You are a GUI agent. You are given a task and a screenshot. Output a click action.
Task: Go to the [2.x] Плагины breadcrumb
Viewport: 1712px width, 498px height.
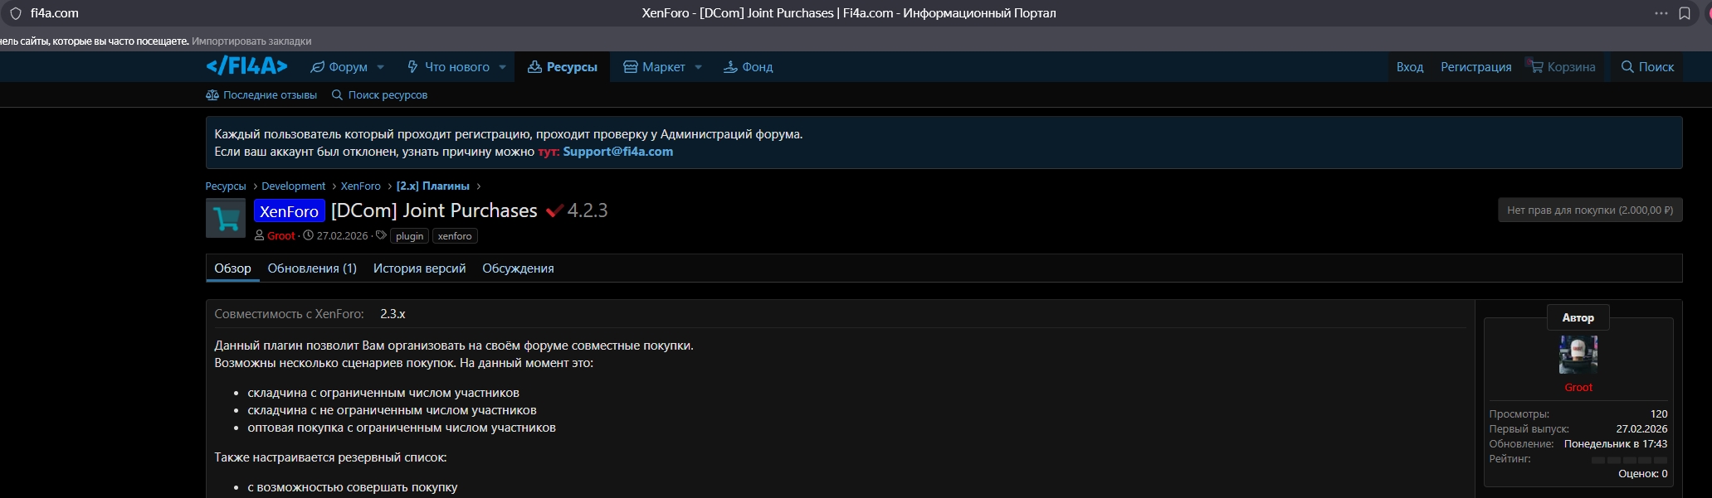click(433, 186)
